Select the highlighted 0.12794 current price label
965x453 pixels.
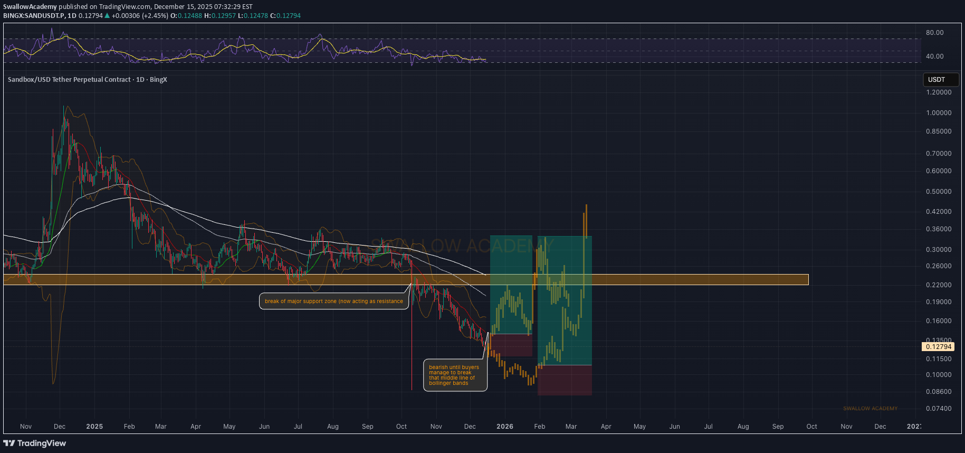click(x=938, y=347)
